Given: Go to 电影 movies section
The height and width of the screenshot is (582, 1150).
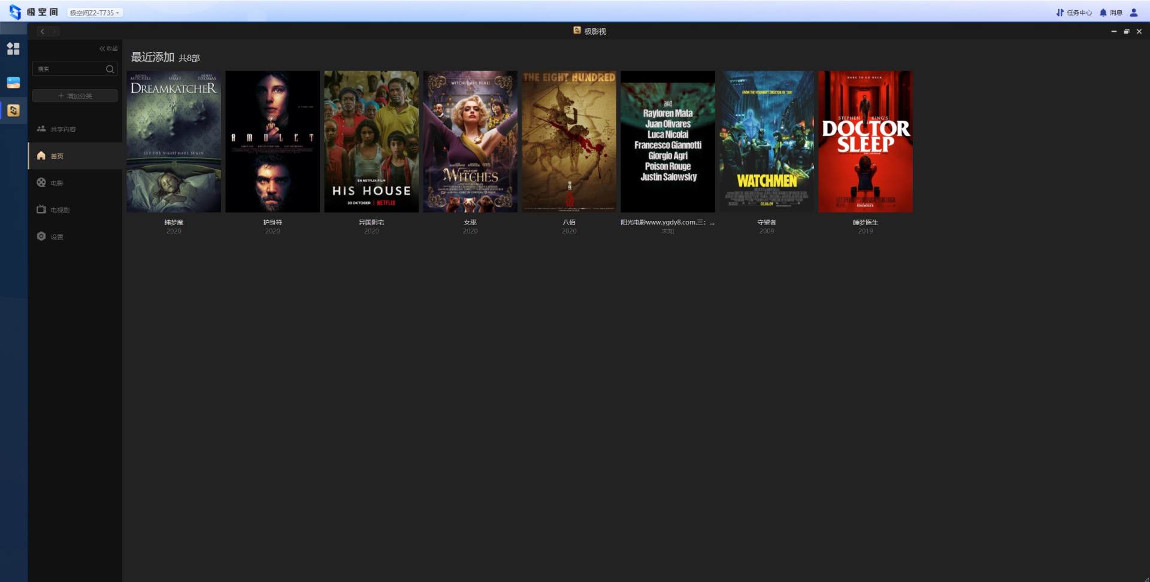Looking at the screenshot, I should pos(56,183).
